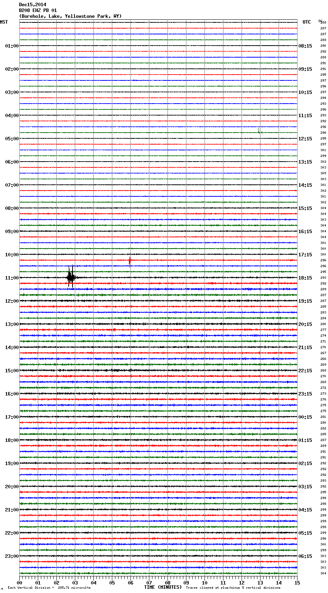Click the large black seismic event near 11:00
The height and width of the screenshot is (593, 328).
coord(71,277)
